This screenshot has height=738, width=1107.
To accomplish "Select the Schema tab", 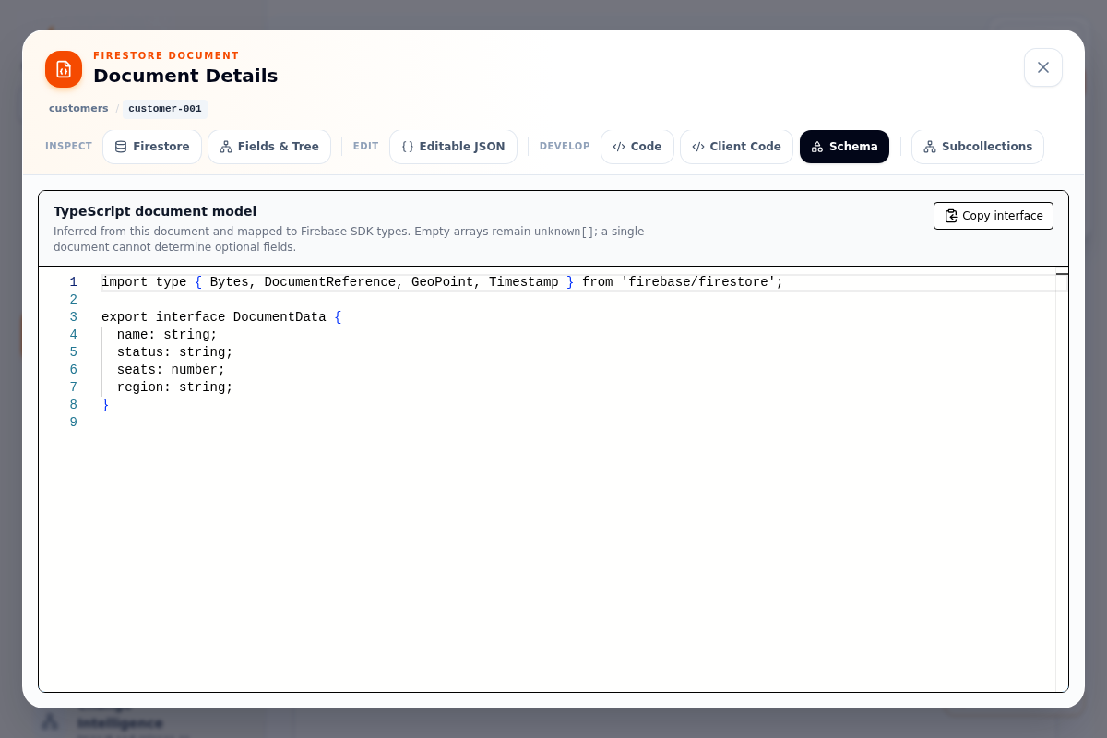I will pos(844,147).
